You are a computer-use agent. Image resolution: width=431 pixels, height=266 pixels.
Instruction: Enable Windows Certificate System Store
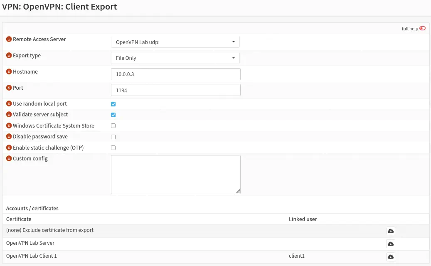point(113,126)
